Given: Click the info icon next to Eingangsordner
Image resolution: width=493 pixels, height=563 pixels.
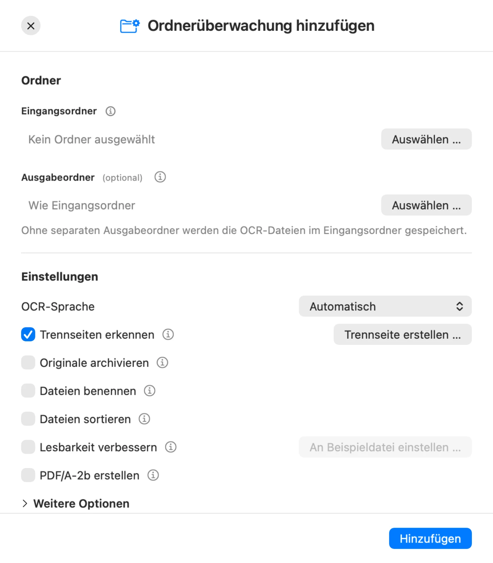Looking at the screenshot, I should pos(111,111).
